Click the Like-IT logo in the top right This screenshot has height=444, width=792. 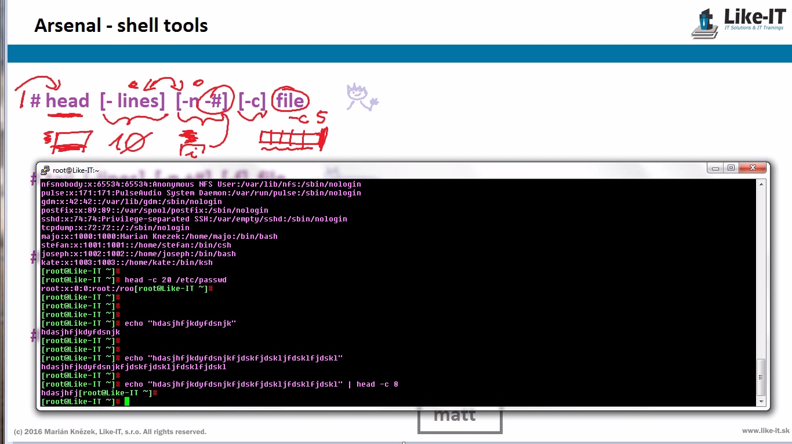point(737,23)
